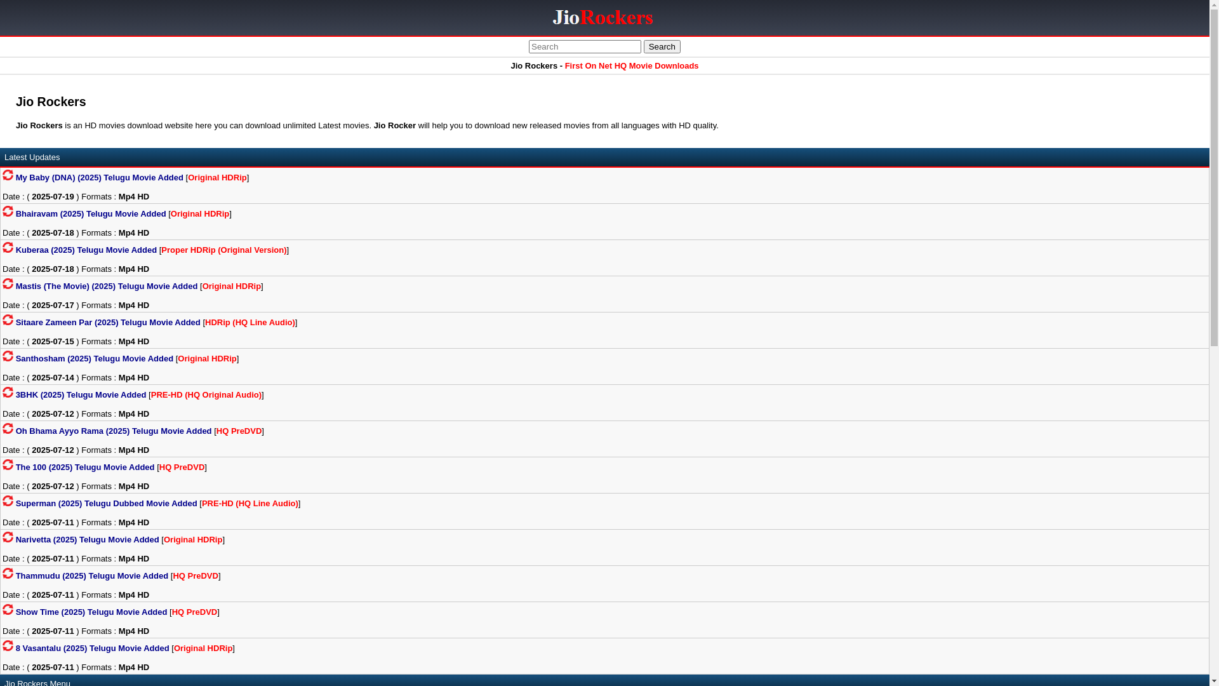This screenshot has width=1219, height=686.
Task: Open Mastis (The Movie) (2025) Telugu link
Action: pos(107,286)
